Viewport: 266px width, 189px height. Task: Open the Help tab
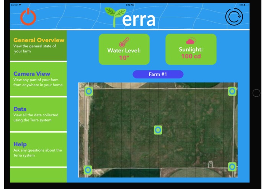38,150
